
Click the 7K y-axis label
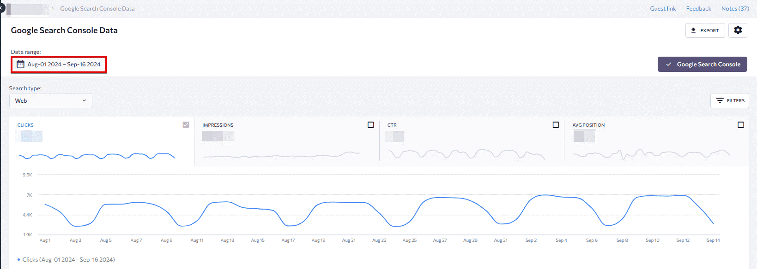click(29, 195)
